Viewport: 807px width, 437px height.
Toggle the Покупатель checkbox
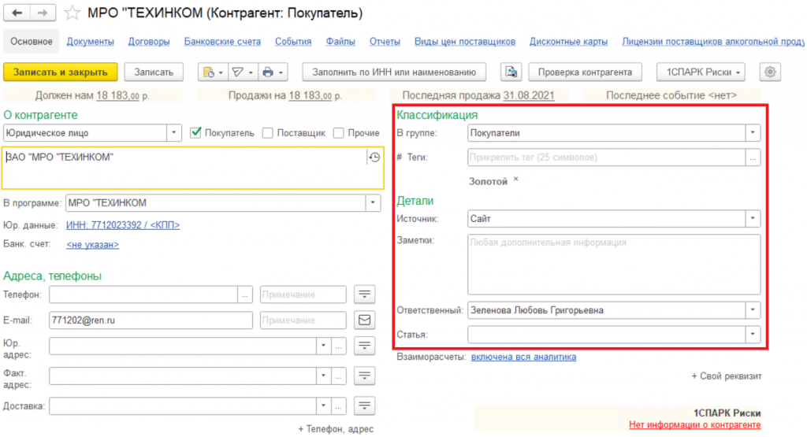tap(195, 132)
